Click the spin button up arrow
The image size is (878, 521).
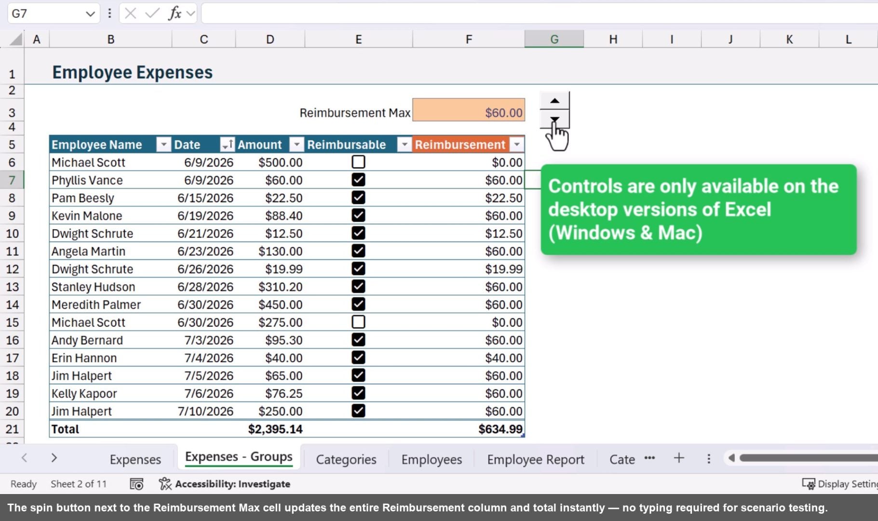(554, 101)
